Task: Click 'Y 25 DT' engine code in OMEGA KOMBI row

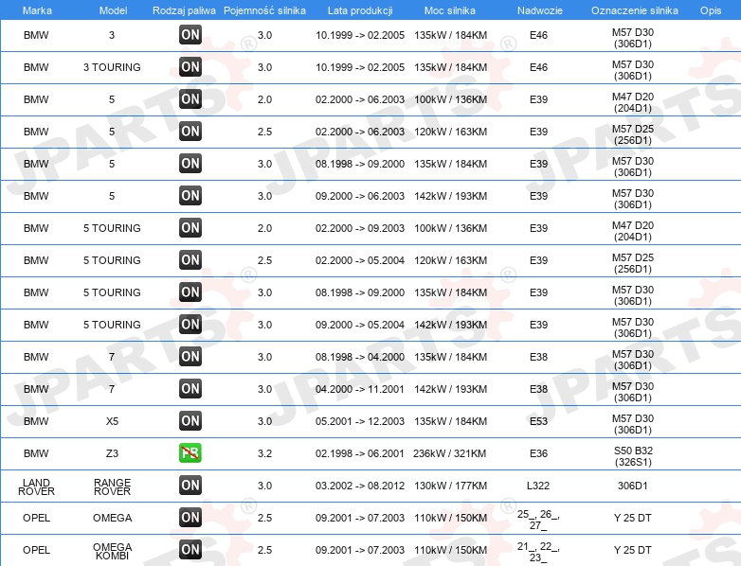Action: click(x=632, y=550)
